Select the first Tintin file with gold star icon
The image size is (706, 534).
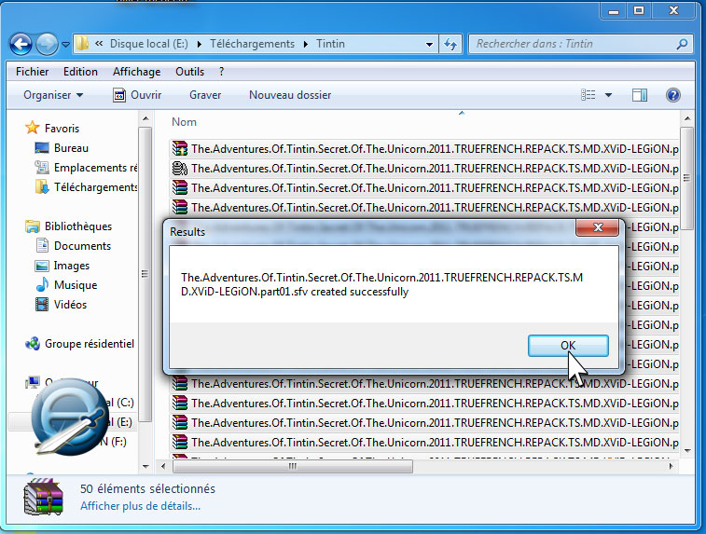pos(424,149)
